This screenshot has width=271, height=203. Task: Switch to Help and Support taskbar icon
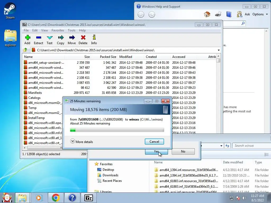[x=72, y=198]
